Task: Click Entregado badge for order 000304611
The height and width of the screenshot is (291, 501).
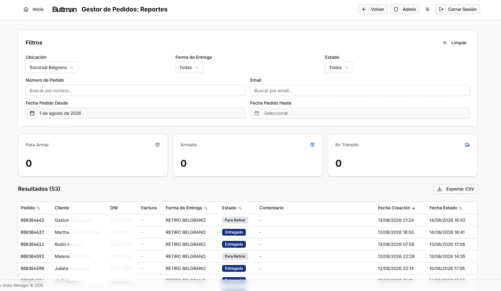Action: tap(234, 244)
